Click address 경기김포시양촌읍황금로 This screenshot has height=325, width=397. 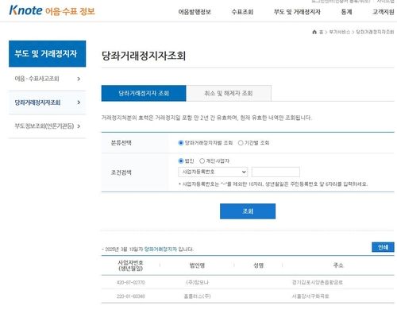[317, 282]
